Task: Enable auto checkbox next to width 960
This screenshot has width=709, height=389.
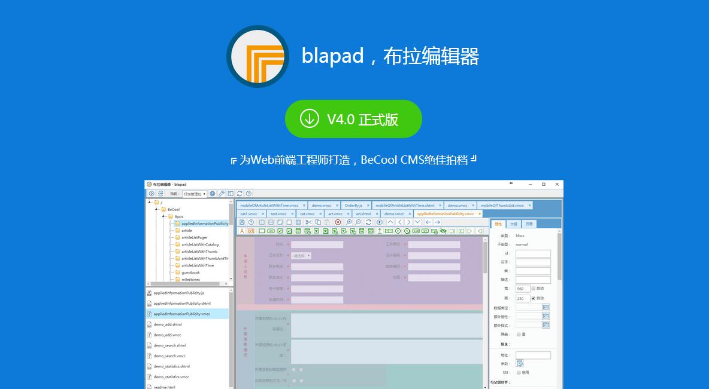Action: (x=534, y=288)
